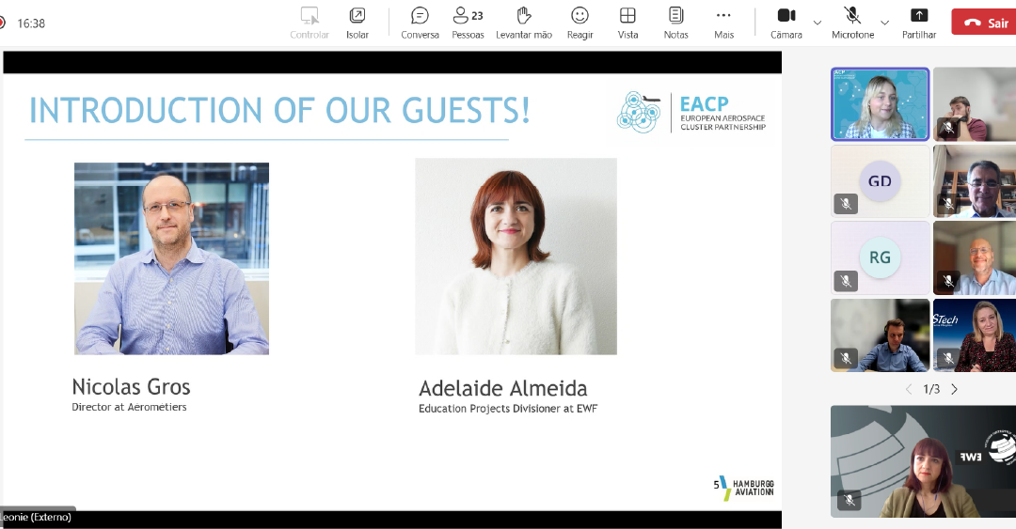The height and width of the screenshot is (529, 1016).
Task: Click the EWF self-view video tile
Action: tap(923, 461)
